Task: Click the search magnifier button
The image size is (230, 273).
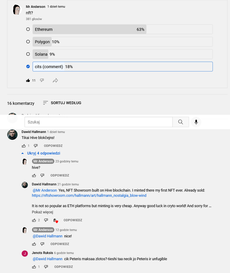Action: click(x=181, y=122)
